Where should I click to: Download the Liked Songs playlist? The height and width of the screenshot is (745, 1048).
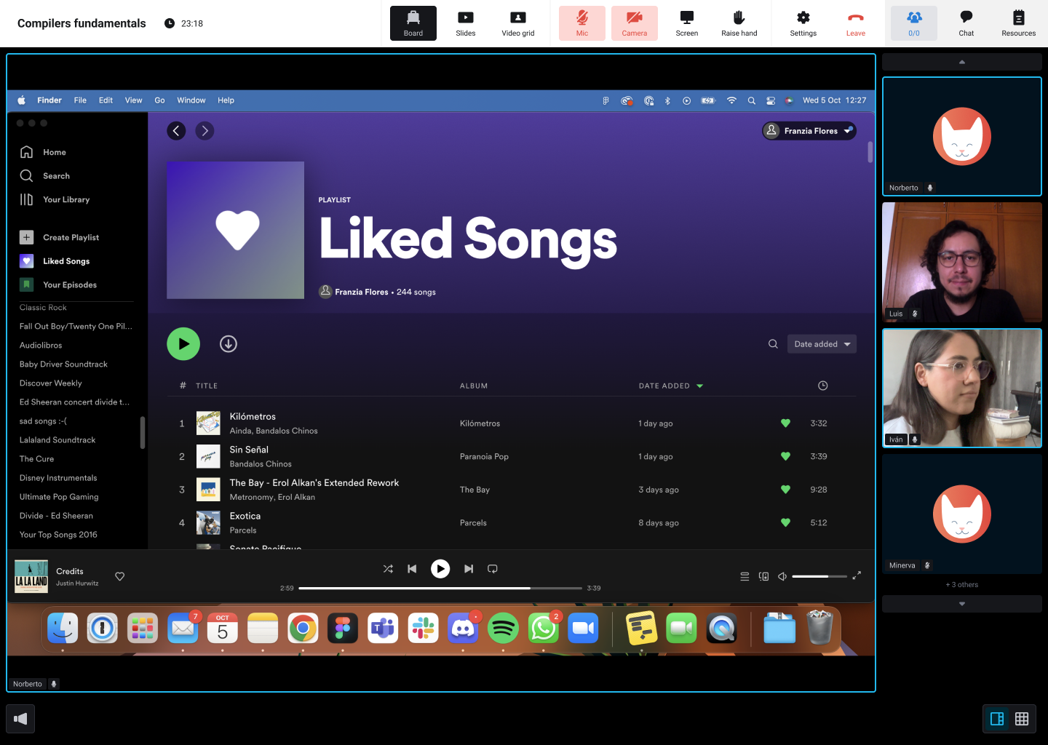pos(229,344)
